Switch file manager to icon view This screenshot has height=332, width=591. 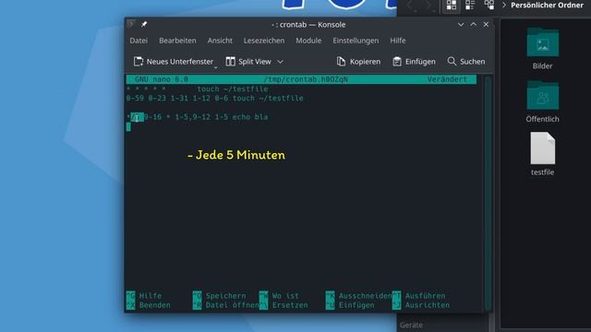452,6
